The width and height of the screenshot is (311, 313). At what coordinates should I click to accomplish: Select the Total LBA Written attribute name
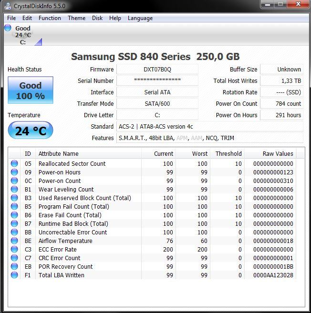click(62, 275)
